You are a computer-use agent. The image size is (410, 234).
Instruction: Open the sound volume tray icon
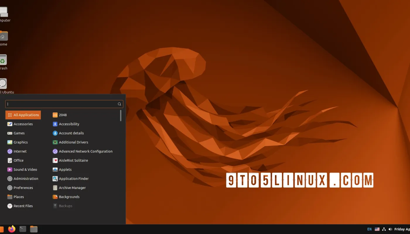tap(390, 229)
